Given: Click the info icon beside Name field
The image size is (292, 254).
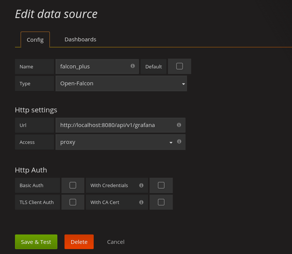Looking at the screenshot, I should (x=133, y=66).
